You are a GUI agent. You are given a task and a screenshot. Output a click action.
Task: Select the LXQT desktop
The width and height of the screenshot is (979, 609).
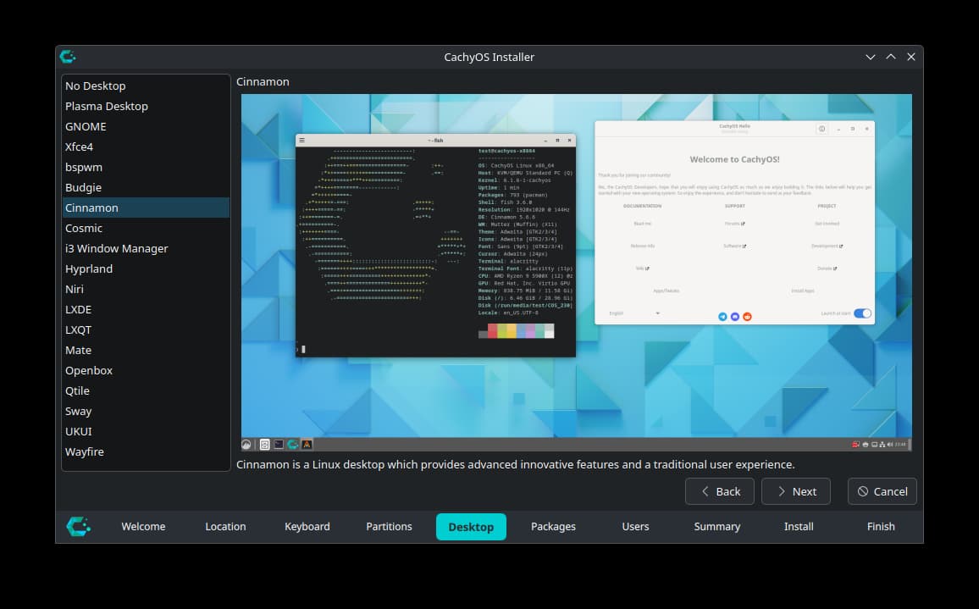[147, 329]
